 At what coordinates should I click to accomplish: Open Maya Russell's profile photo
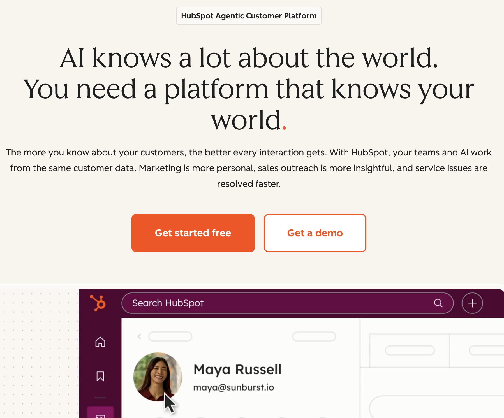[x=158, y=377]
